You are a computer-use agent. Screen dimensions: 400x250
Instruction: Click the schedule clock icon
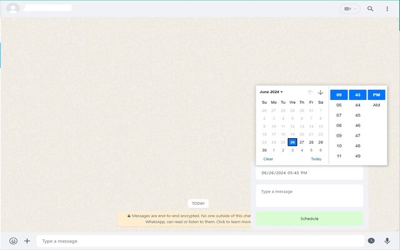tap(371, 241)
